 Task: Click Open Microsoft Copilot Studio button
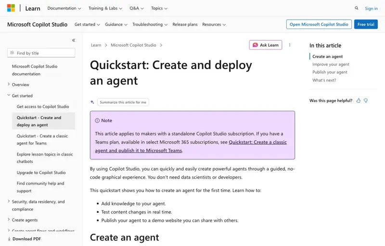(319, 24)
